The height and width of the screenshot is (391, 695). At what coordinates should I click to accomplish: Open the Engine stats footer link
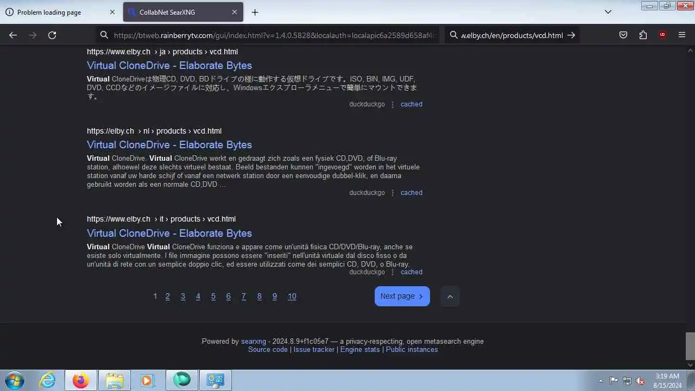[x=360, y=350]
